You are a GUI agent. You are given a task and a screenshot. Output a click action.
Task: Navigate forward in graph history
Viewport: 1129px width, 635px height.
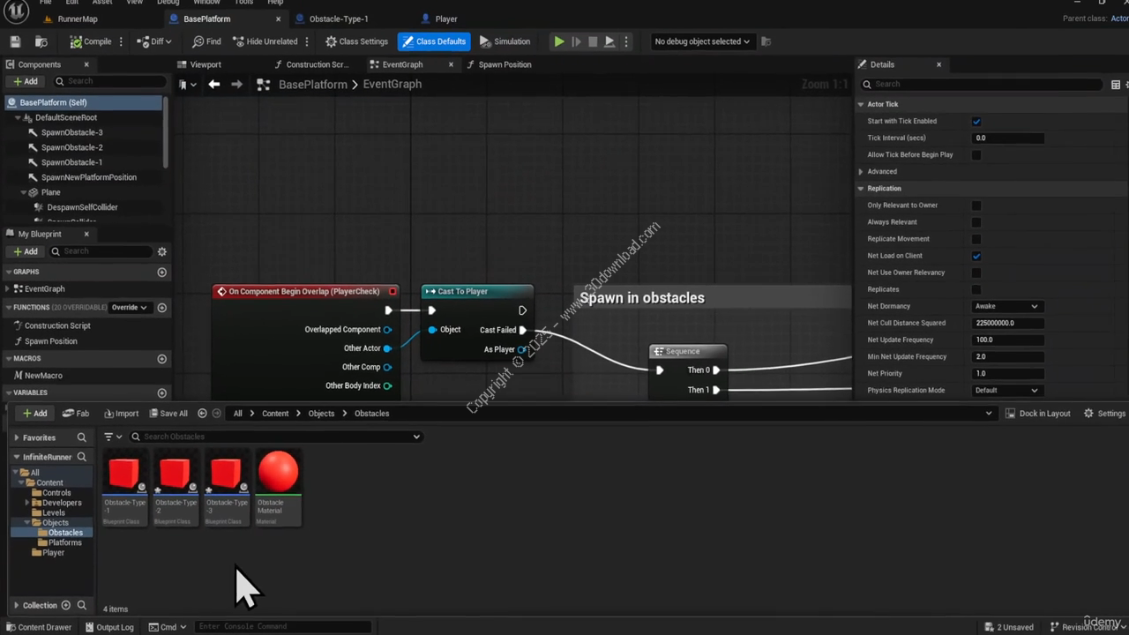coord(236,84)
